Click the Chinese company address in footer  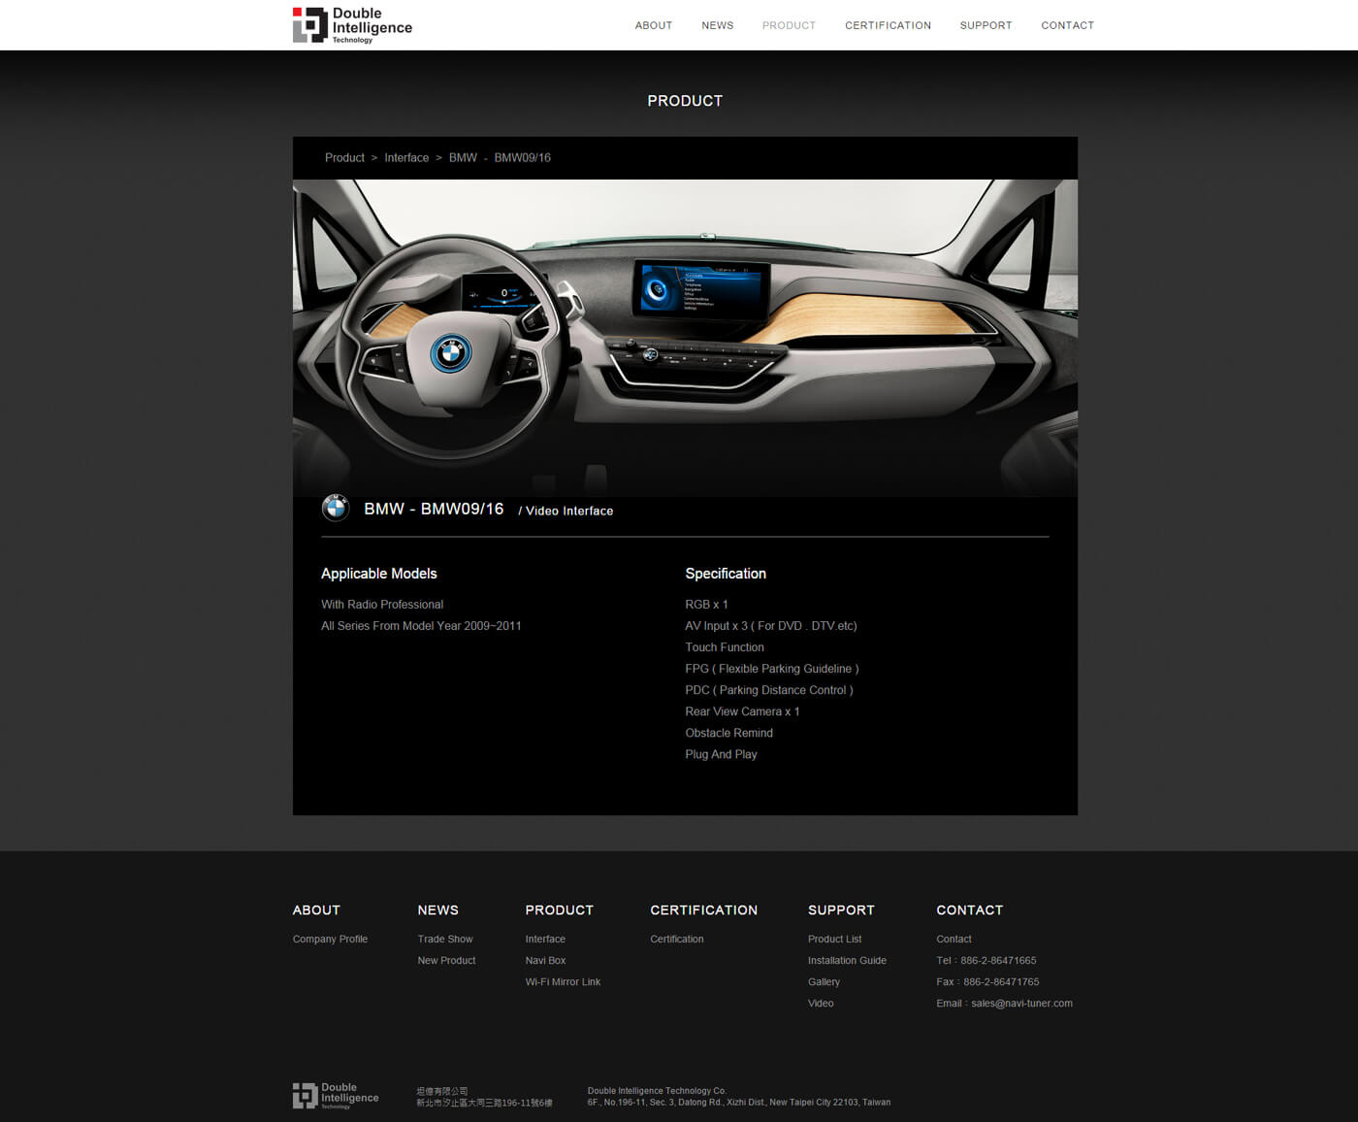(x=484, y=1103)
